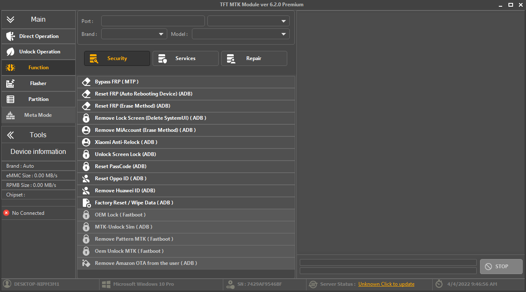The height and width of the screenshot is (292, 526).
Task: Open the Unlock Operation panel
Action: click(11, 52)
